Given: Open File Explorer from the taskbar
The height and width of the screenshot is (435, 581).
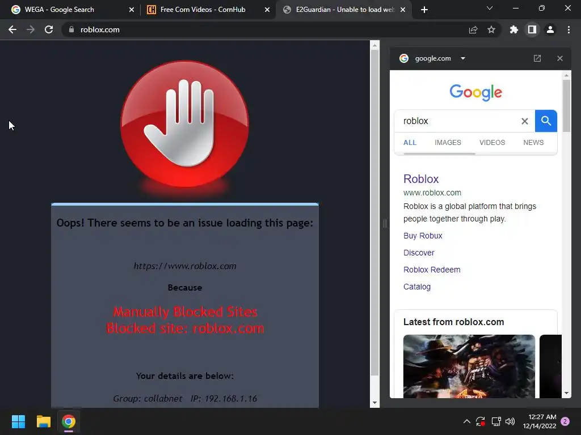Looking at the screenshot, I should (43, 421).
